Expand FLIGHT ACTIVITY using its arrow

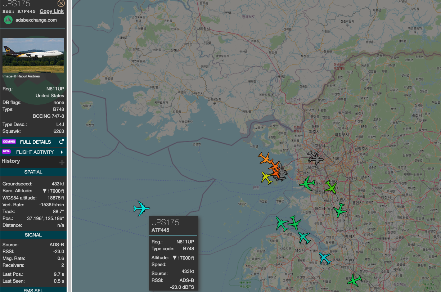[x=62, y=152]
